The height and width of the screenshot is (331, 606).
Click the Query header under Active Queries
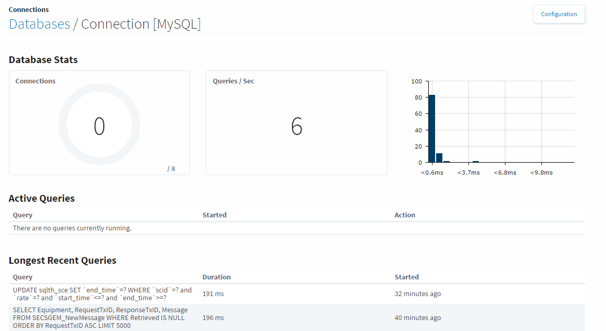[22, 215]
